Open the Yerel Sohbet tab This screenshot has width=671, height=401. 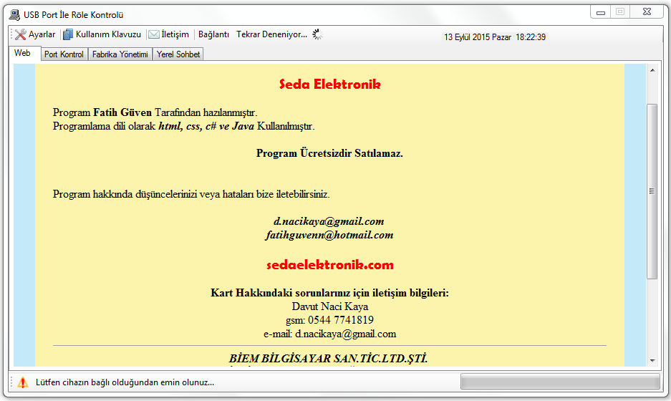(178, 54)
